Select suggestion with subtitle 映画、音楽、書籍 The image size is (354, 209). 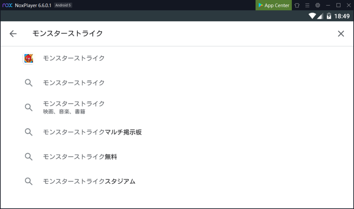(74, 107)
